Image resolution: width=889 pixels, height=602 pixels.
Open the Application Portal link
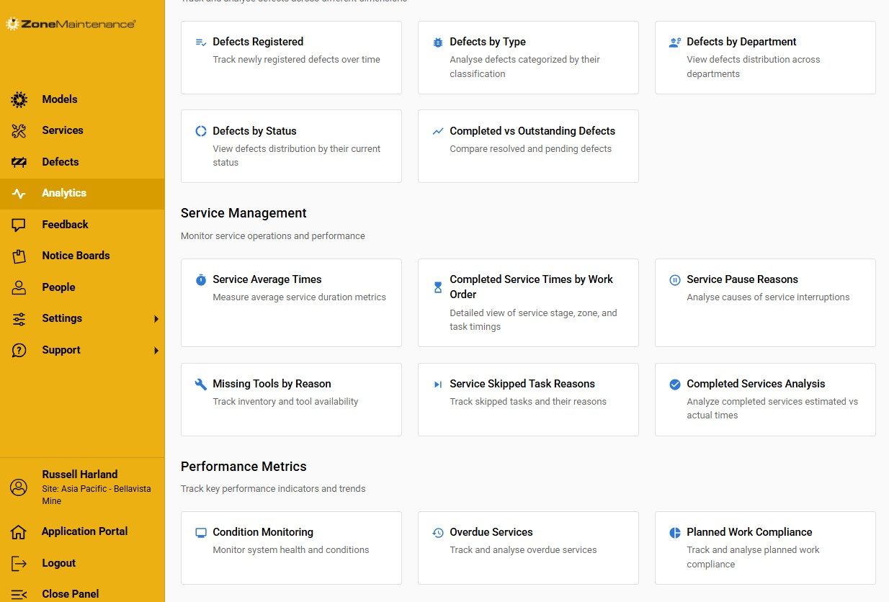pos(84,531)
